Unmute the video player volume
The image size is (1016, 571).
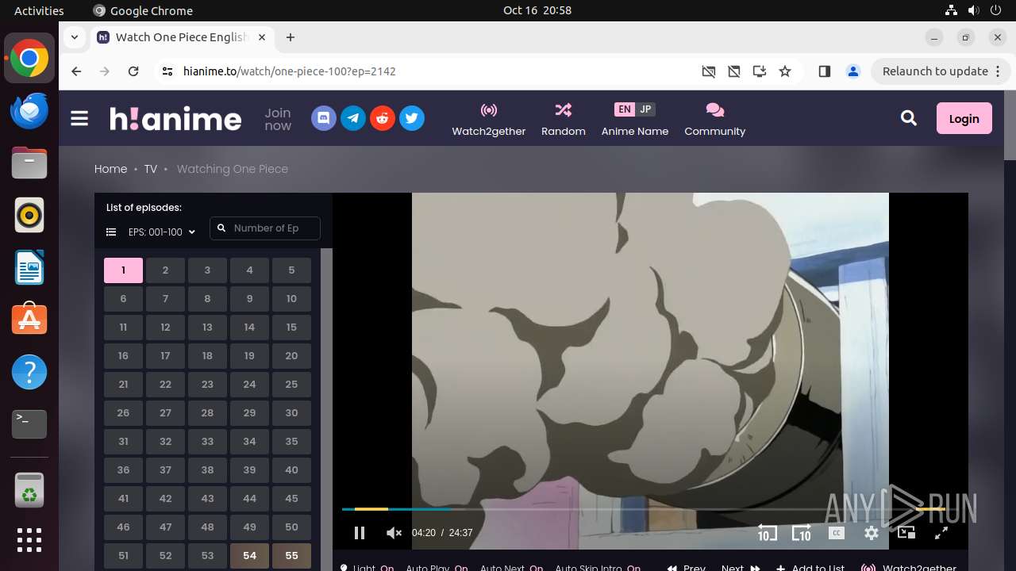(x=394, y=533)
